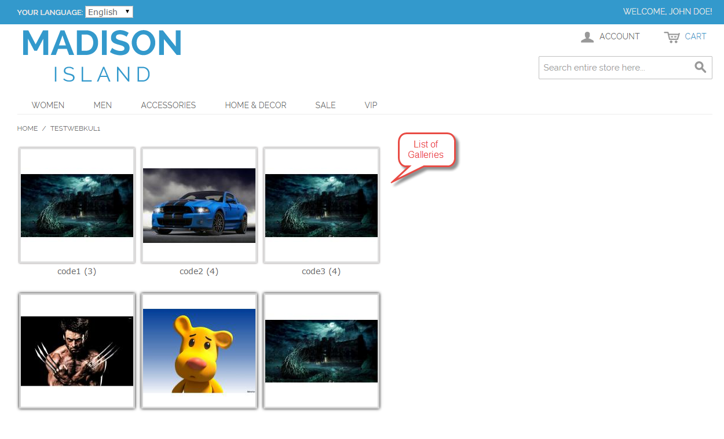Open the blue Mustang car gallery thumbnail

(199, 205)
